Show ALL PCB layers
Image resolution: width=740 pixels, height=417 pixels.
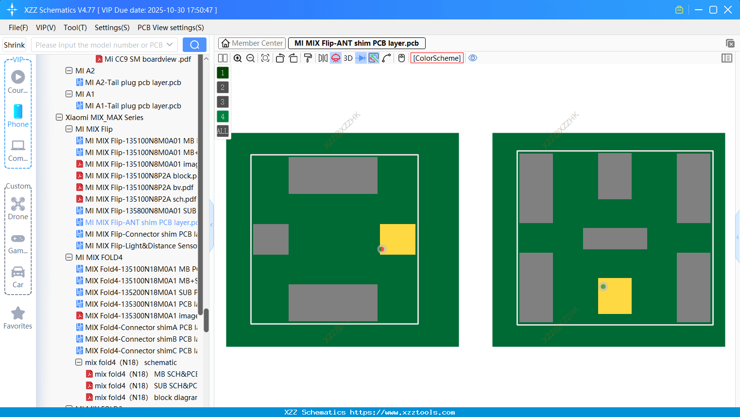pyautogui.click(x=223, y=131)
